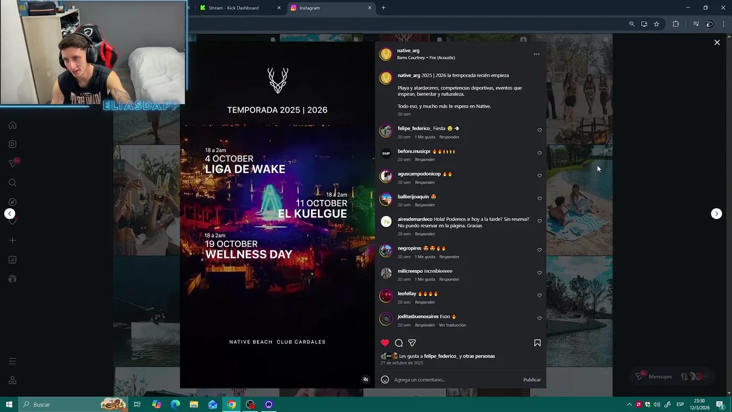The width and height of the screenshot is (732, 412).
Task: Open Reels in the Instagram sidebar
Action: click(x=13, y=144)
